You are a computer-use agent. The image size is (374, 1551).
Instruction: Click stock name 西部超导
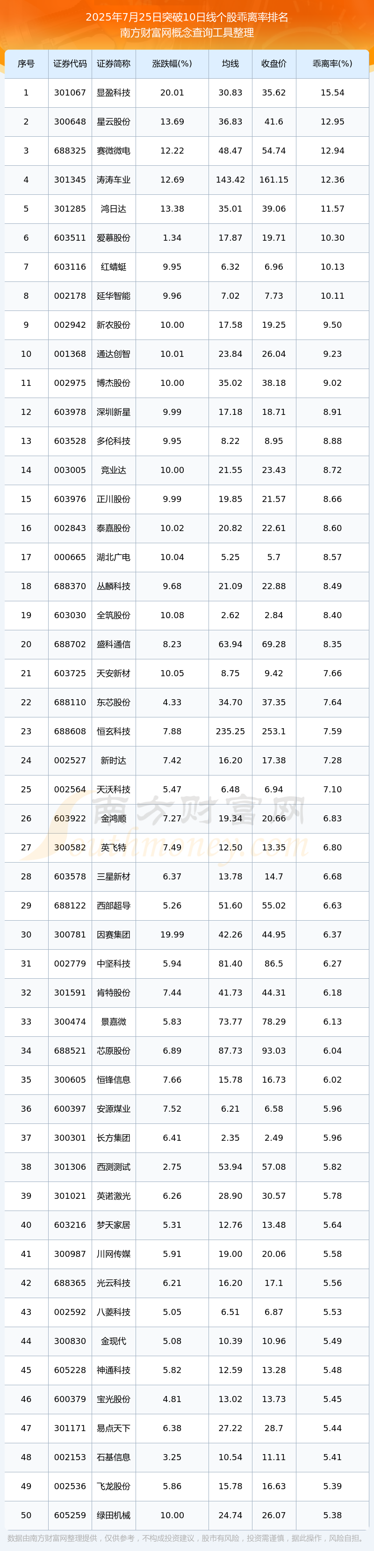(x=114, y=906)
